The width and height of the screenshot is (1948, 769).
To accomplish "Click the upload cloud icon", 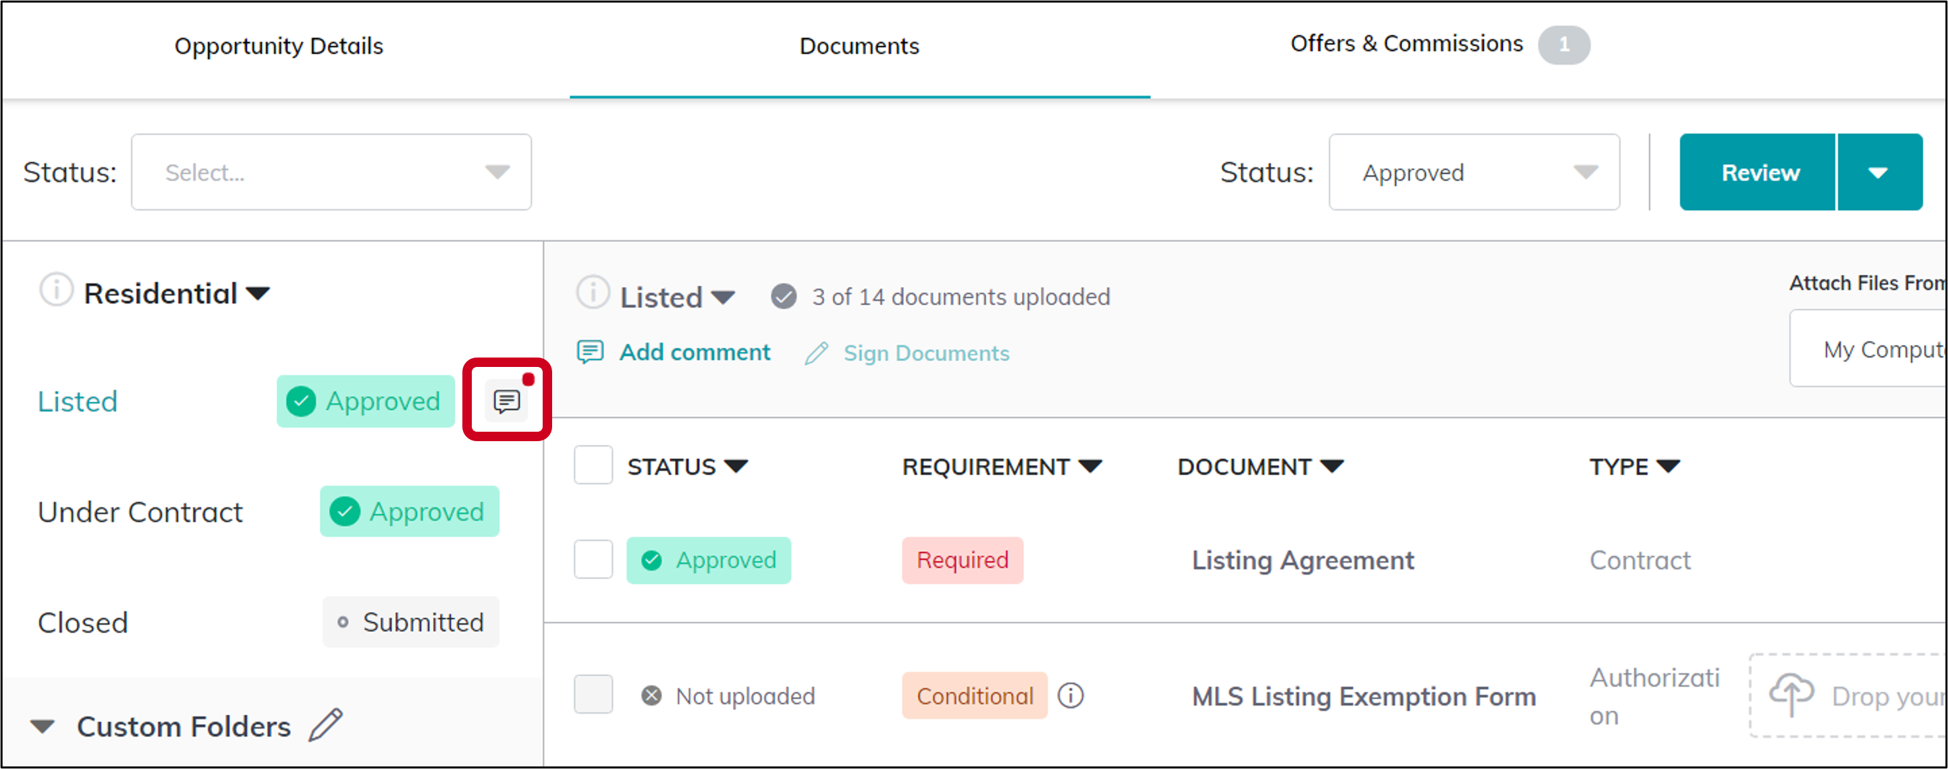I will point(1791,694).
